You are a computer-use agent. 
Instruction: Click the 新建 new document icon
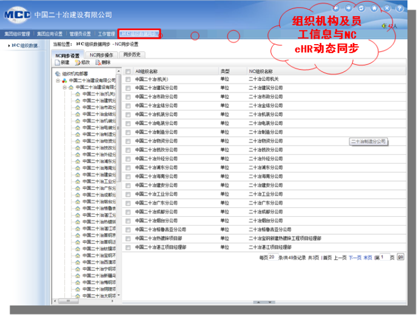[57, 63]
